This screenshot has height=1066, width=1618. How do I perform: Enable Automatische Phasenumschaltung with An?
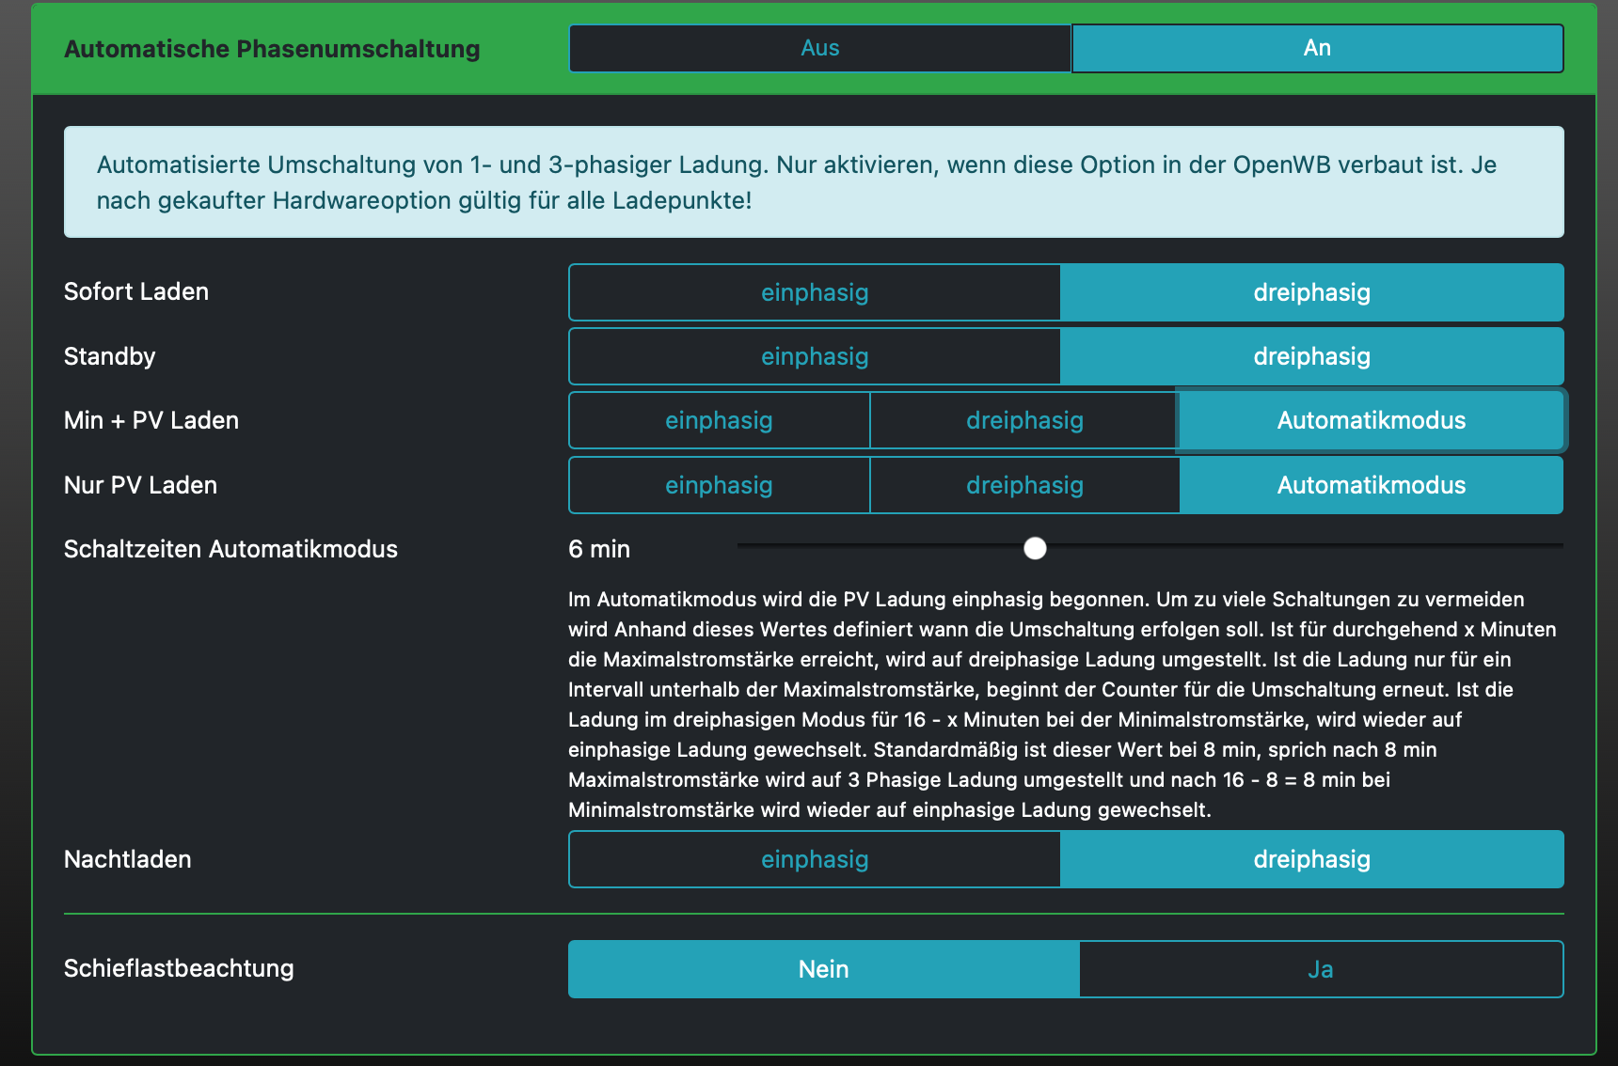click(1317, 48)
